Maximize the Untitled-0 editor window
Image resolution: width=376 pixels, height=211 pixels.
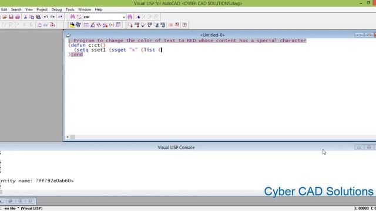point(369,35)
